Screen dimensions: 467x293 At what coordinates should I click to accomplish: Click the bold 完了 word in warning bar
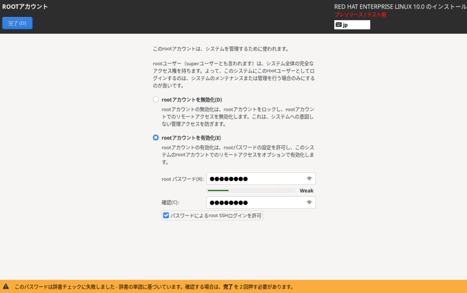pos(228,287)
